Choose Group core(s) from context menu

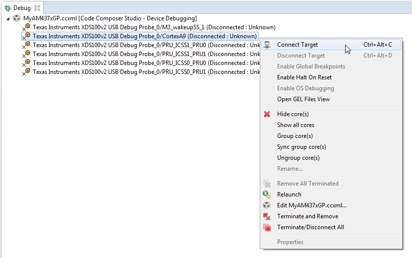pos(294,136)
